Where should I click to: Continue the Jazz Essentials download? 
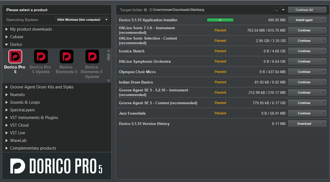point(304,113)
